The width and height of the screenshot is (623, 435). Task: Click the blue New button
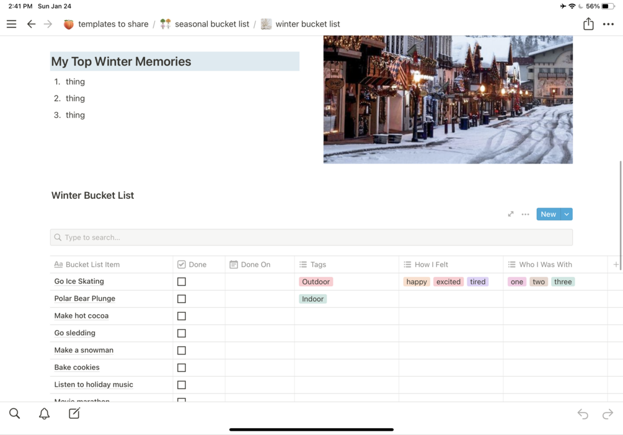click(x=549, y=214)
